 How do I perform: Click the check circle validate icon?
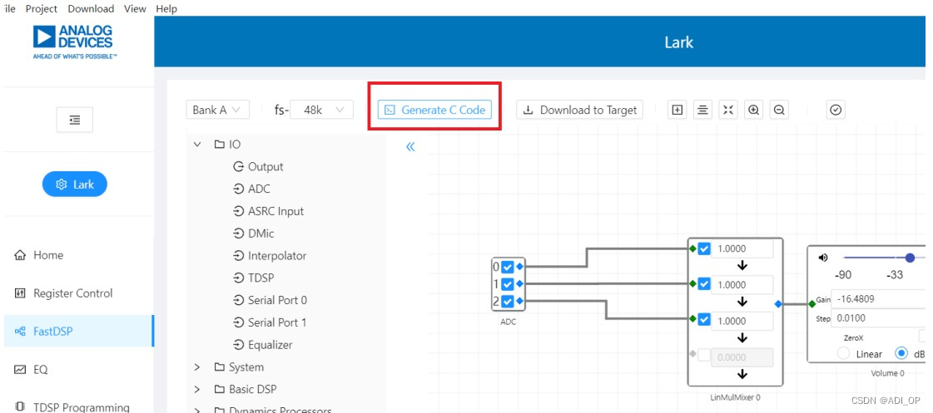836,110
